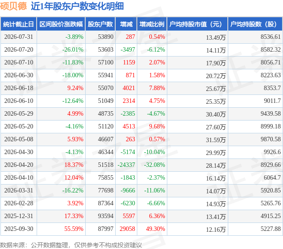Click the -26.01% price change cell
The height and width of the screenshot is (249, 283).
click(73, 49)
